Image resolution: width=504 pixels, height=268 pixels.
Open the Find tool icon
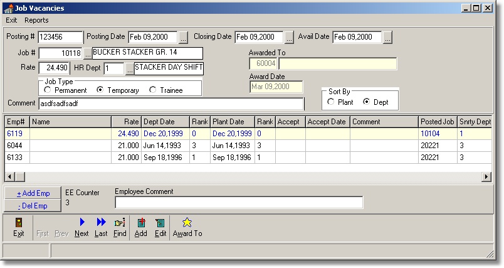click(120, 223)
